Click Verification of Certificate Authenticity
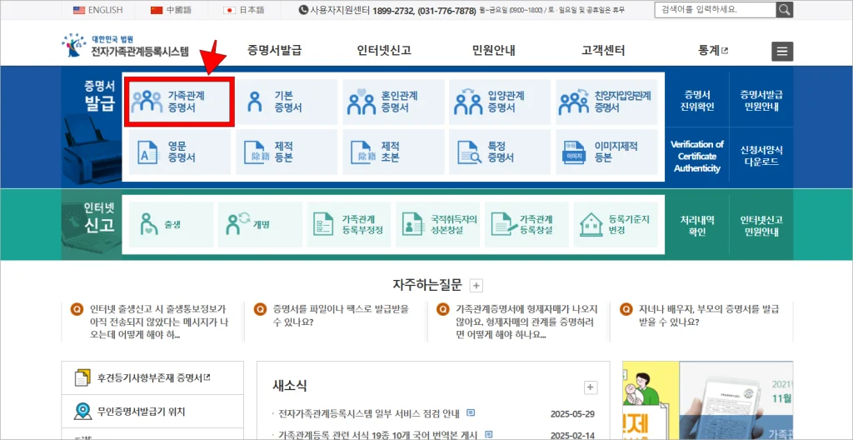 (x=697, y=157)
